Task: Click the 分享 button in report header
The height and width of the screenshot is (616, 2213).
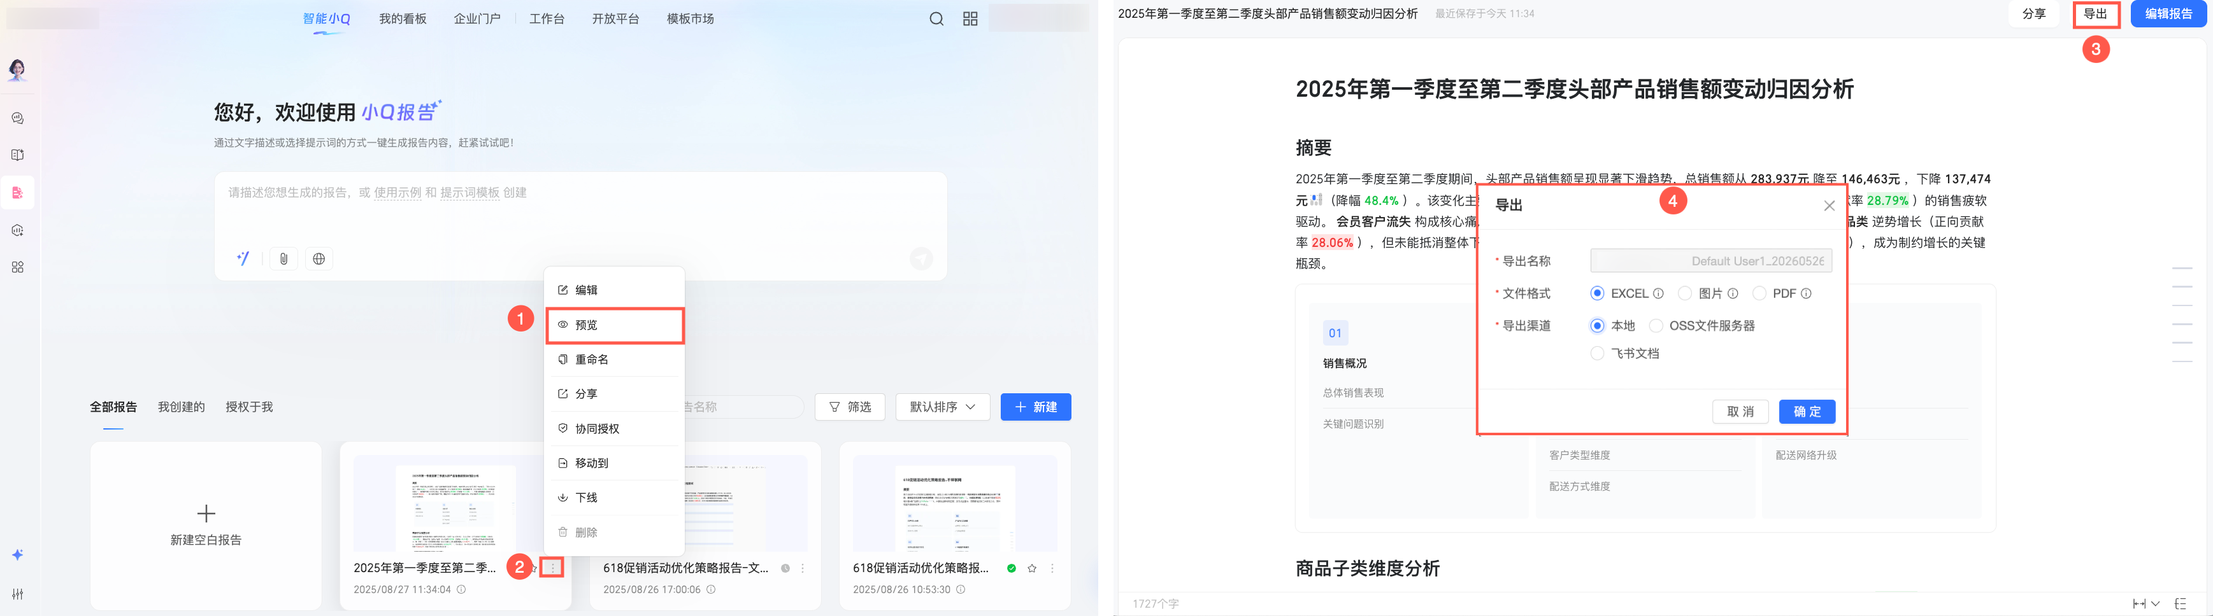Action: tap(2033, 14)
